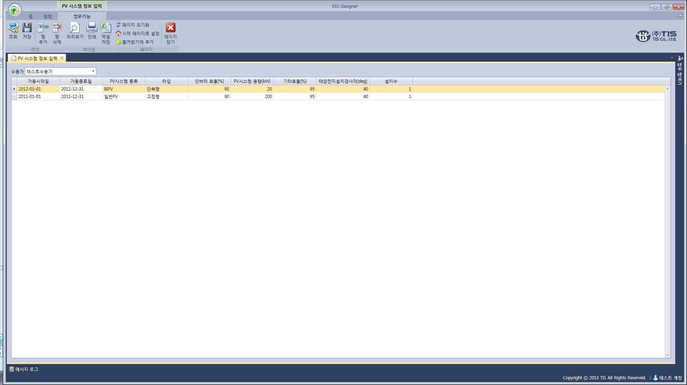Click the PV 시스템 정보 입력 contextual title tab
The image size is (687, 385).
click(82, 6)
